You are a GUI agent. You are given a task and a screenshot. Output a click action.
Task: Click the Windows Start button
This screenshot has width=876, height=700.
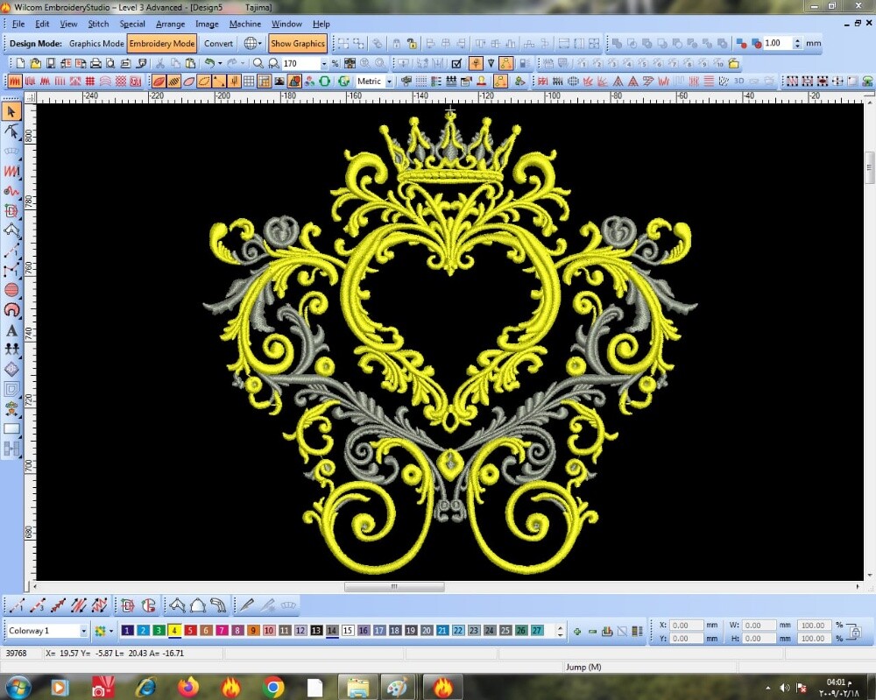(18, 686)
